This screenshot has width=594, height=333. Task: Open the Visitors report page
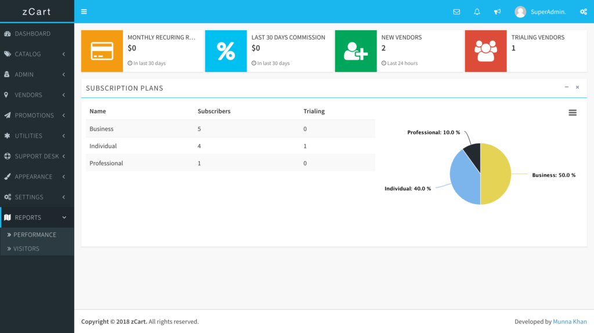pos(27,249)
